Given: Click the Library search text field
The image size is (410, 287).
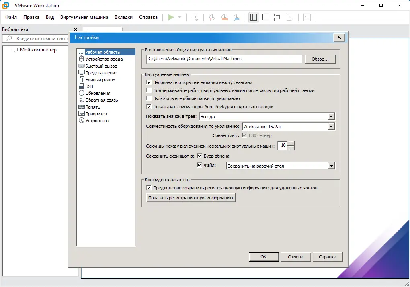Looking at the screenshot, I should pos(42,39).
